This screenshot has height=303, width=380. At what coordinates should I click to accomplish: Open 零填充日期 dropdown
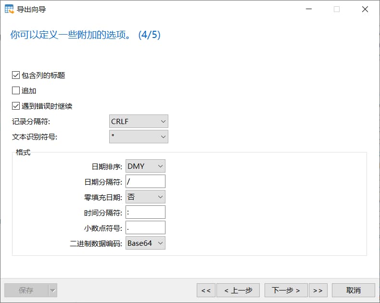tap(145, 197)
